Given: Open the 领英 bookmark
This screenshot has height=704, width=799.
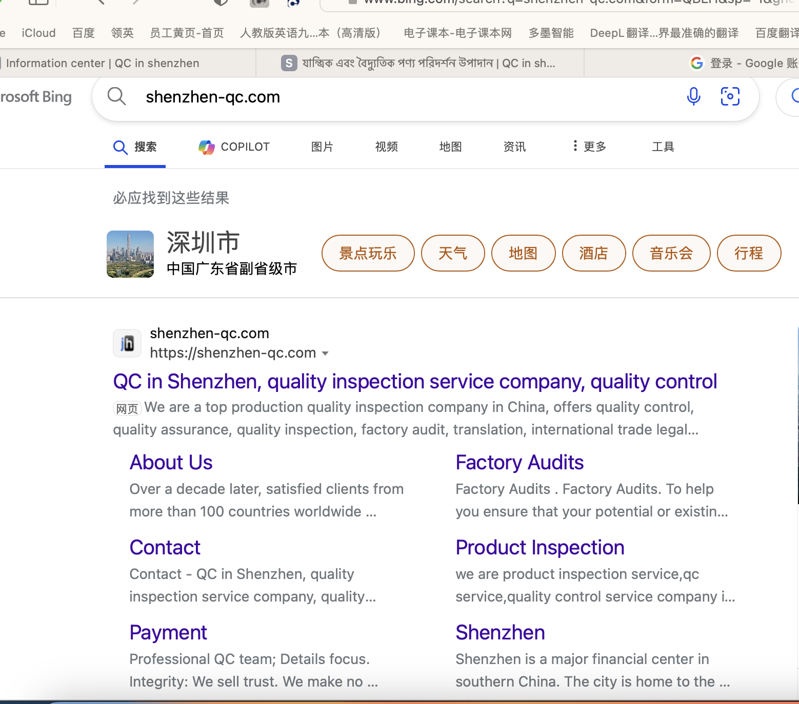Looking at the screenshot, I should (x=123, y=33).
